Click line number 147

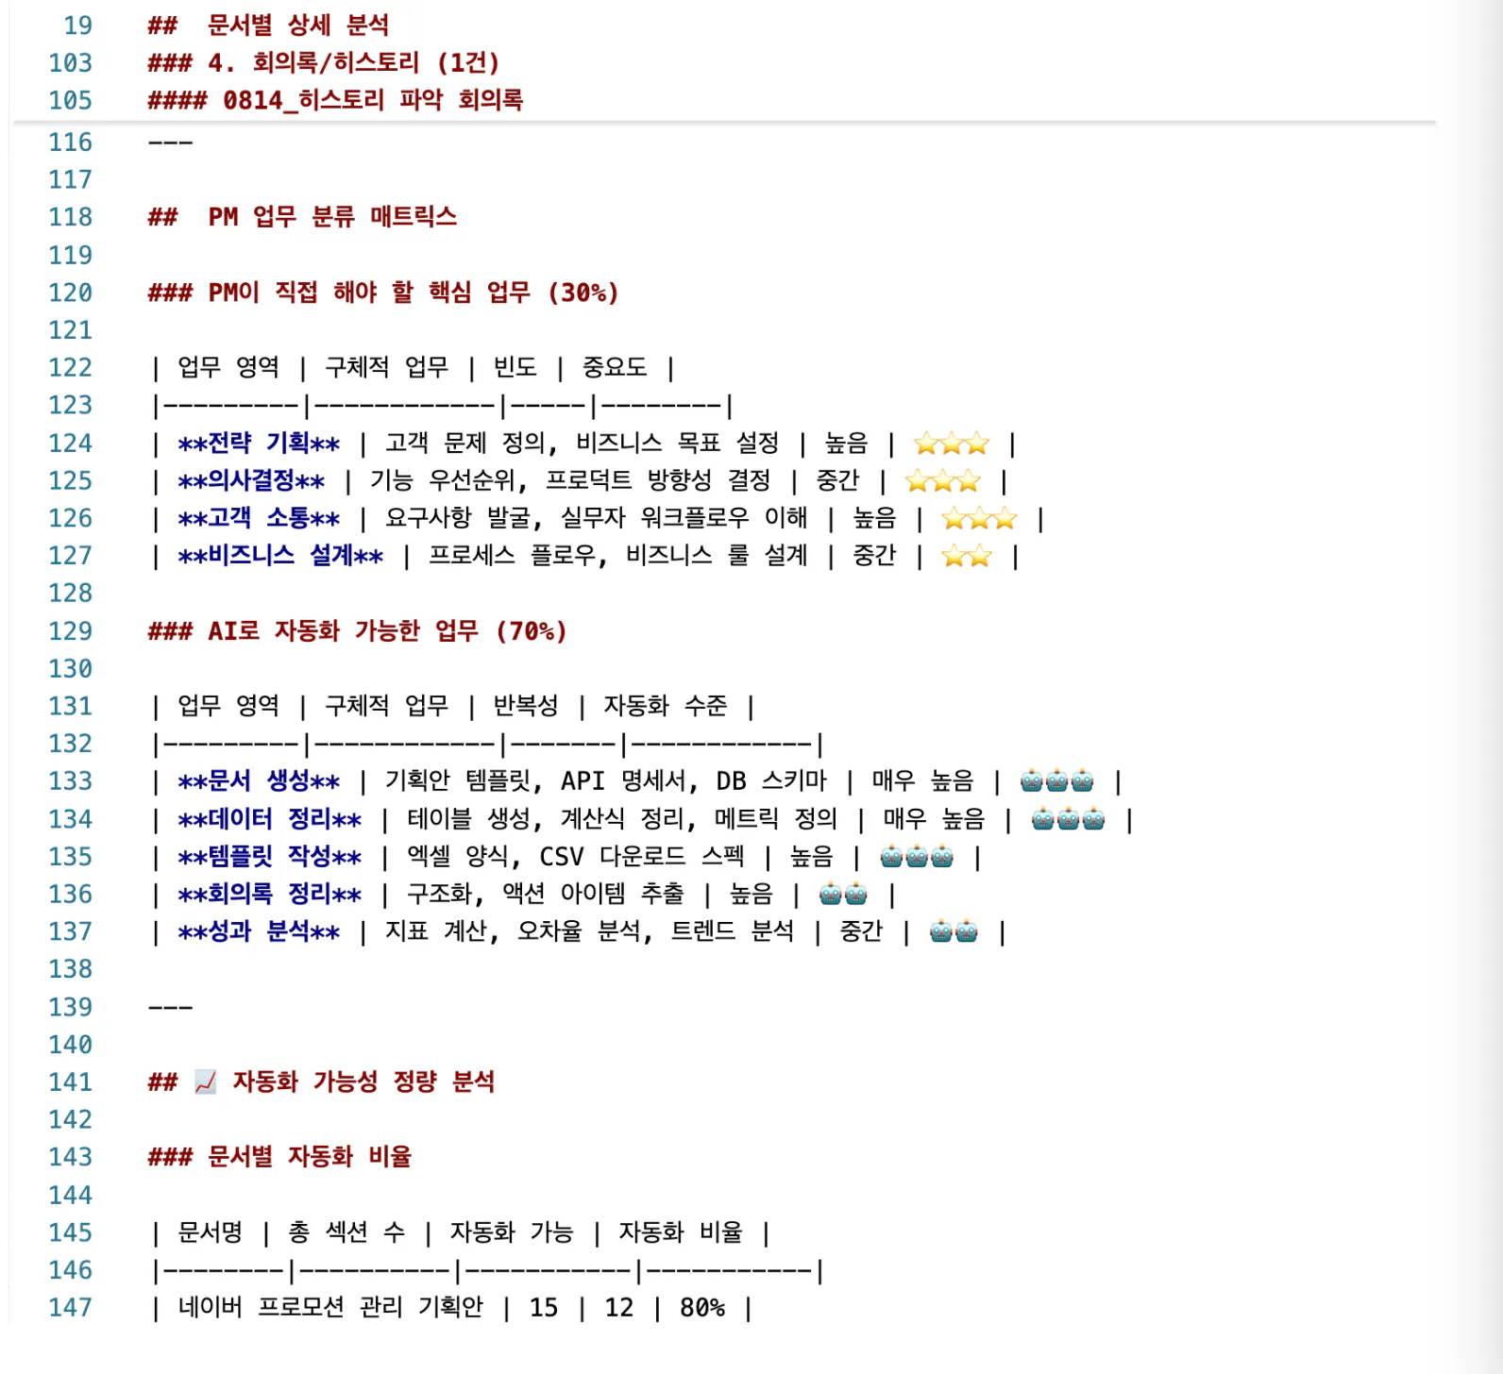(71, 1308)
